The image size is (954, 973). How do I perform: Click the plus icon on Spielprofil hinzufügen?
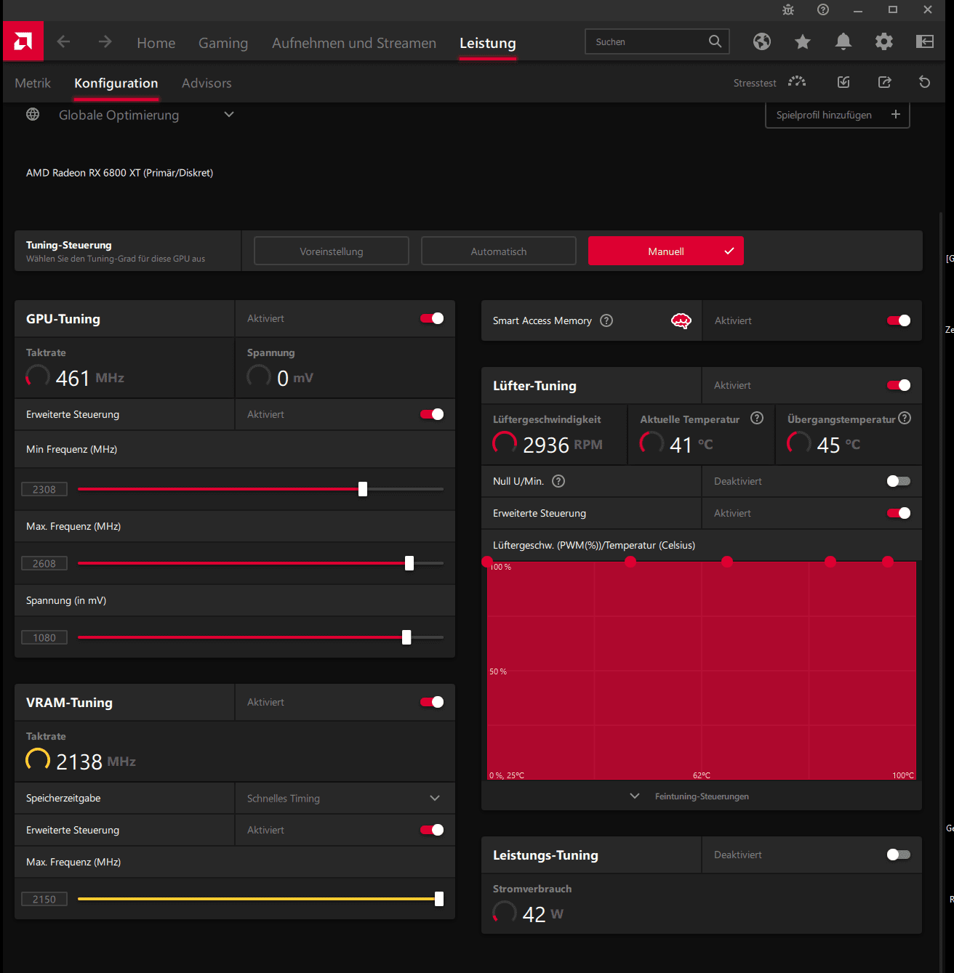pyautogui.click(x=896, y=114)
